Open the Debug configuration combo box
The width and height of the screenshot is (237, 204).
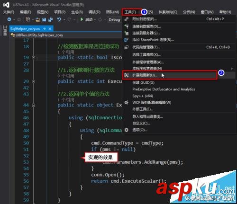[115, 19]
